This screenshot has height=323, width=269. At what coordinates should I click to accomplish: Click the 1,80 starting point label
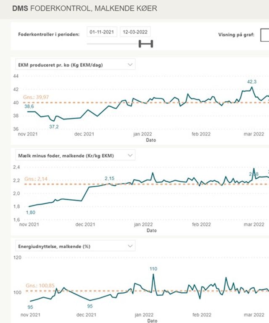tap(30, 212)
